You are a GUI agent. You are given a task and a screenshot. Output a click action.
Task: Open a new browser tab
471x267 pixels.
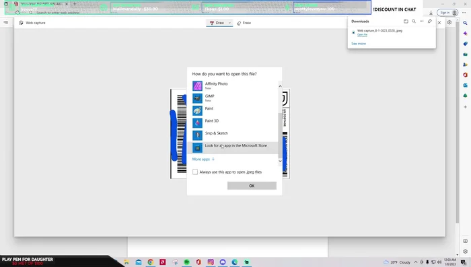click(75, 4)
